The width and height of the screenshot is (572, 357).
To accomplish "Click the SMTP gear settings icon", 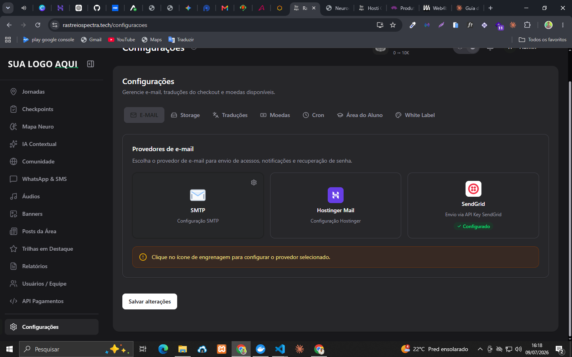I will (x=254, y=182).
